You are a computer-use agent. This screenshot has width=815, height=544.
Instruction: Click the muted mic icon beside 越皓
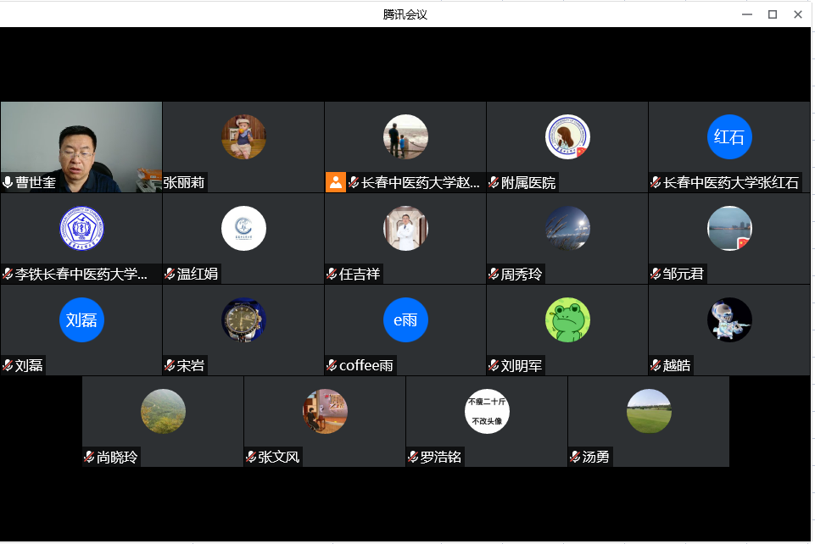[x=656, y=365]
